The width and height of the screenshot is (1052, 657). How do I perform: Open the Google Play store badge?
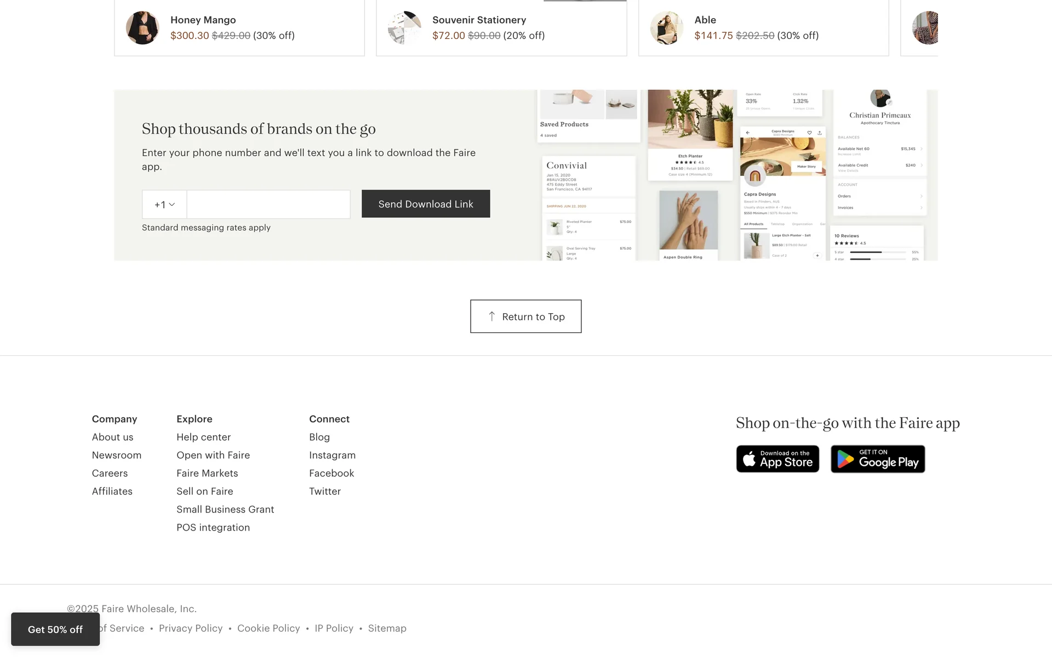(x=878, y=459)
